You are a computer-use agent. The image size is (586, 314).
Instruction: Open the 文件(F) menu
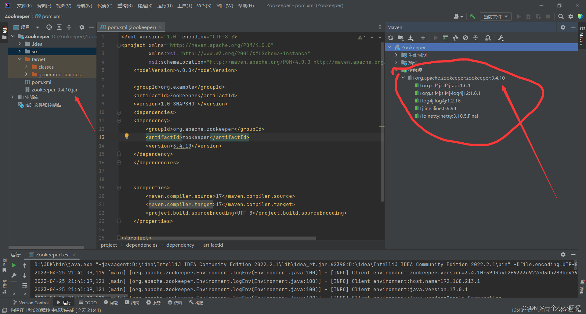point(24,5)
